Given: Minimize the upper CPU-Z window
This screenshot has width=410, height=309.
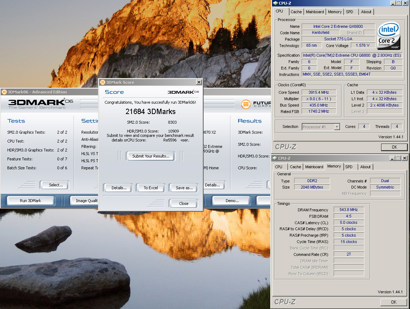Looking at the screenshot, I should pyautogui.click(x=393, y=3).
